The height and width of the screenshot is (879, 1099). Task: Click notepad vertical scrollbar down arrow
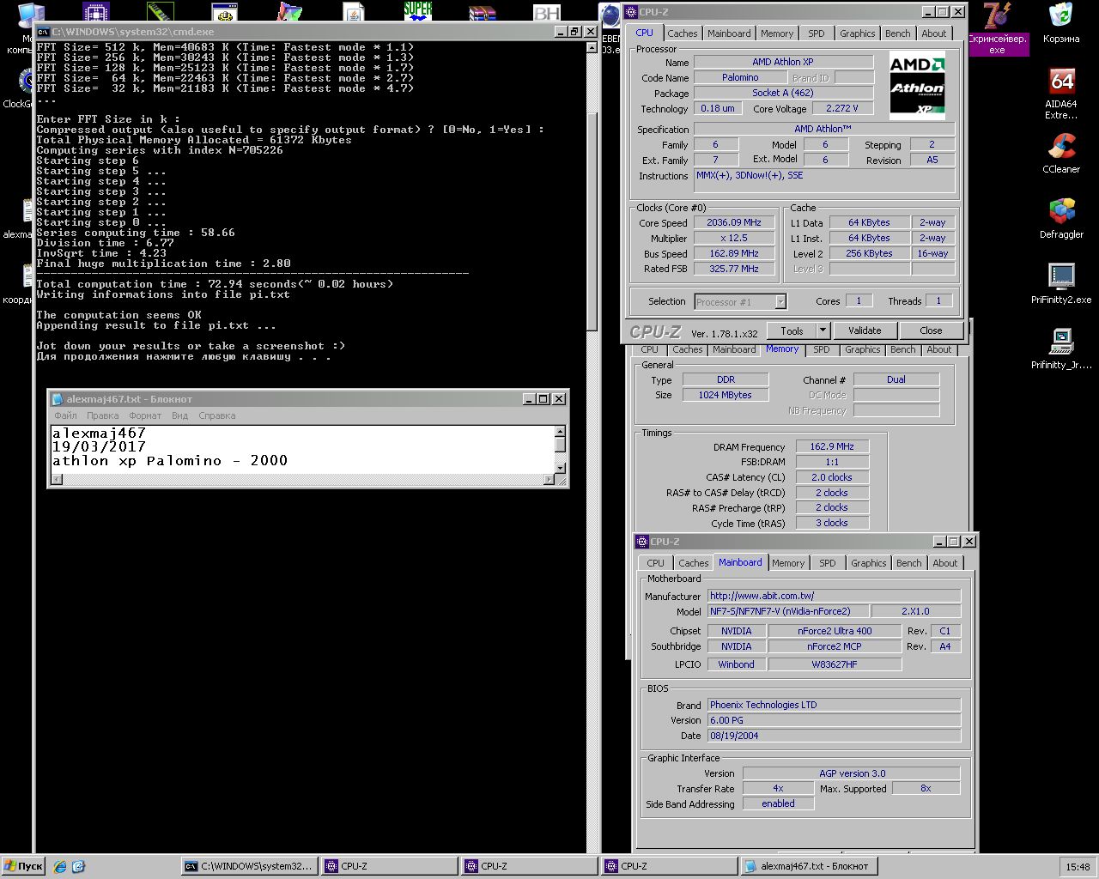560,468
